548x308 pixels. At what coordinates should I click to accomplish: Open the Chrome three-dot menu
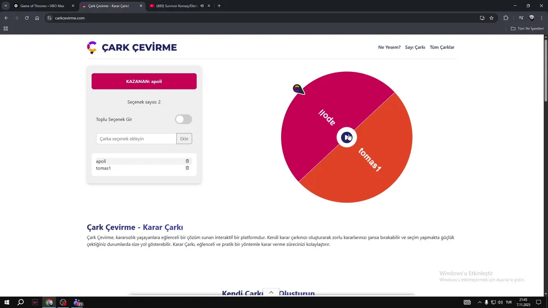coord(542,18)
